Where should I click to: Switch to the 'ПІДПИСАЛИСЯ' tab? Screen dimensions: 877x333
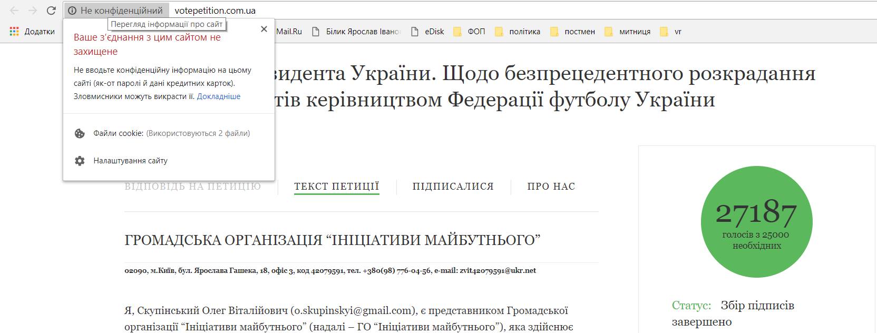click(453, 187)
